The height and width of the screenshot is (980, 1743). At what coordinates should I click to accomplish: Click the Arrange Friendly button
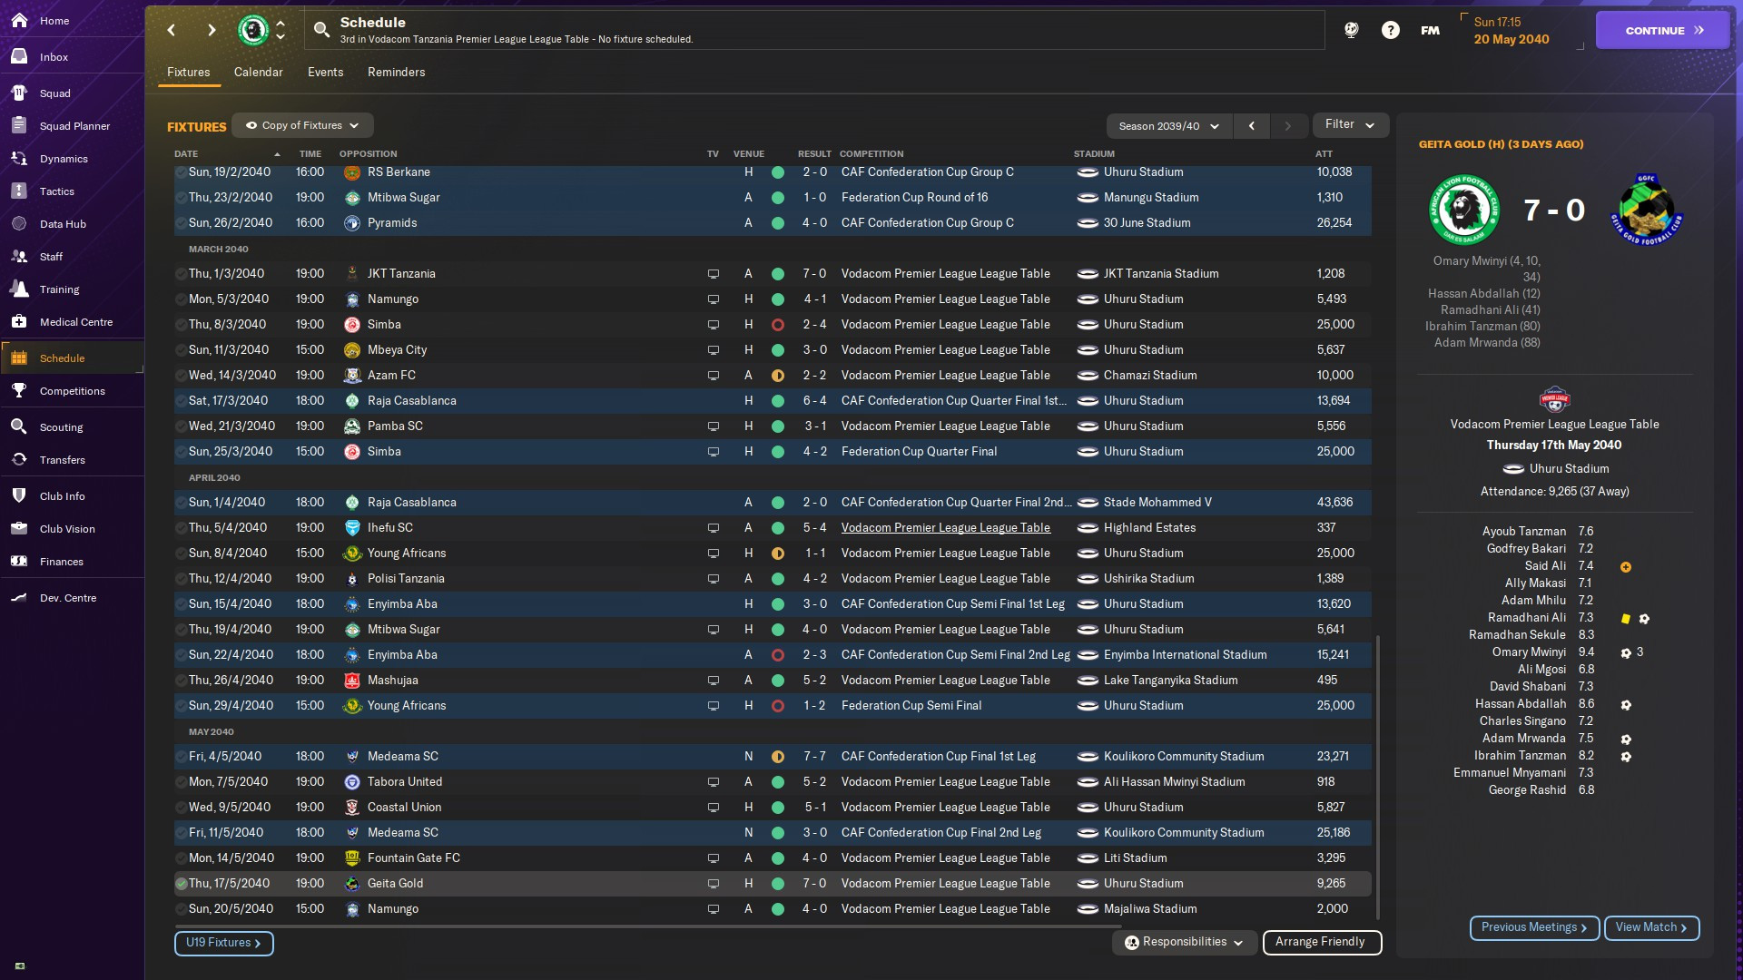point(1321,942)
